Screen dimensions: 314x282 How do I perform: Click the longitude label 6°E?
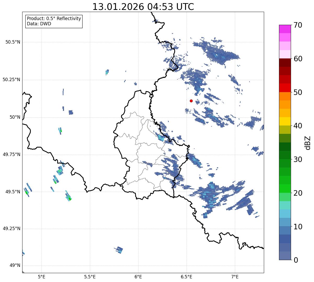[138, 277]
